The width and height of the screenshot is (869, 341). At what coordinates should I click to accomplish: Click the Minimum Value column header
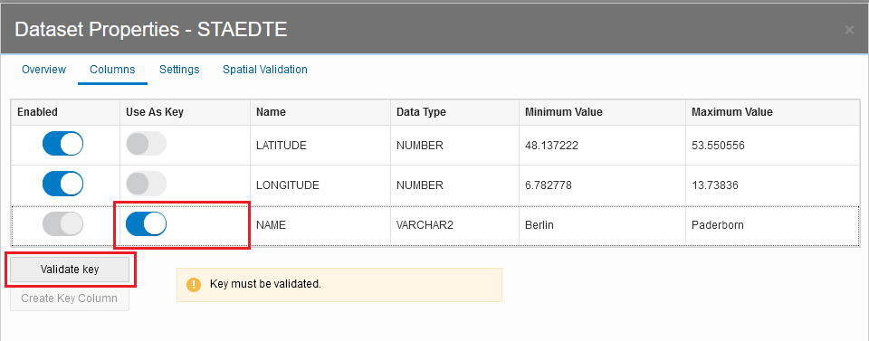point(603,112)
